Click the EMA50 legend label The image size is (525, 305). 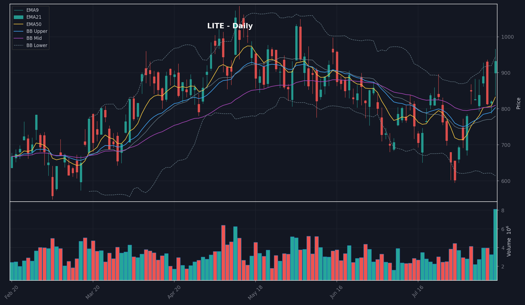point(34,24)
